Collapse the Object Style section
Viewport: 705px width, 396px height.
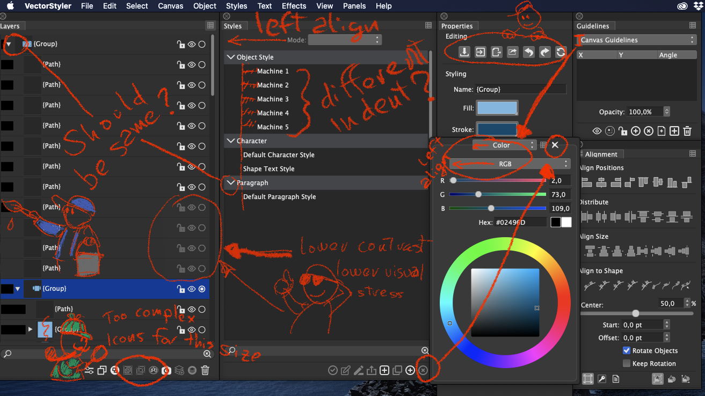231,57
